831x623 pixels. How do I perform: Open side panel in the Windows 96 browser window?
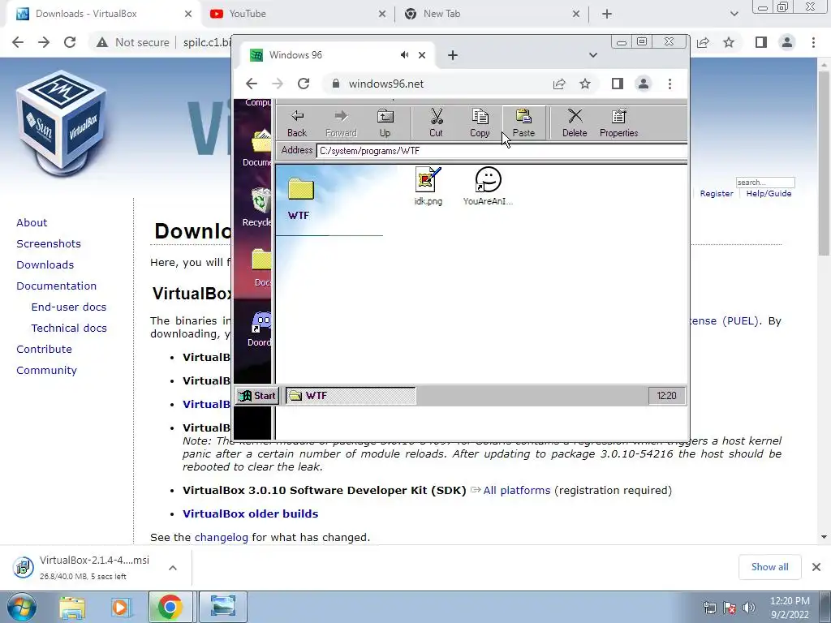(x=617, y=84)
